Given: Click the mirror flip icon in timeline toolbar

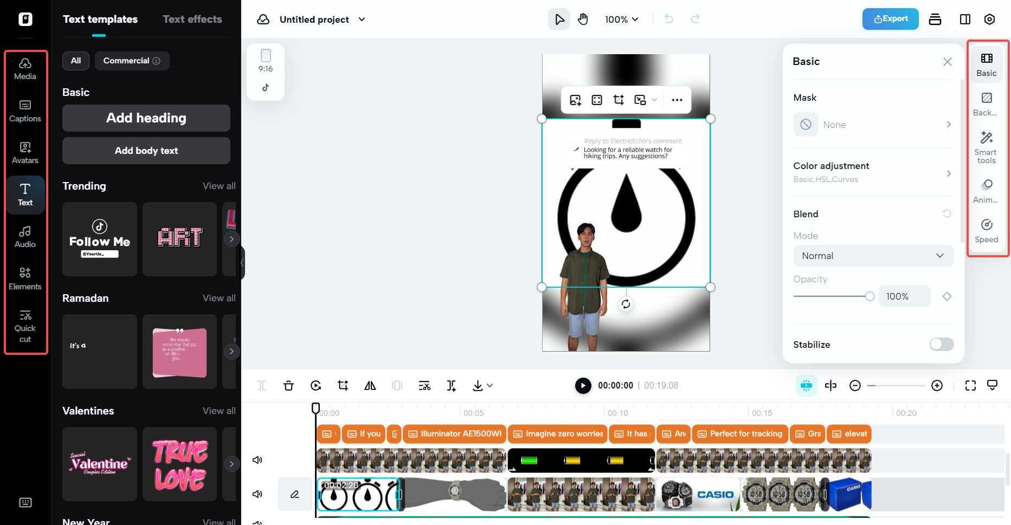Looking at the screenshot, I should pos(370,386).
